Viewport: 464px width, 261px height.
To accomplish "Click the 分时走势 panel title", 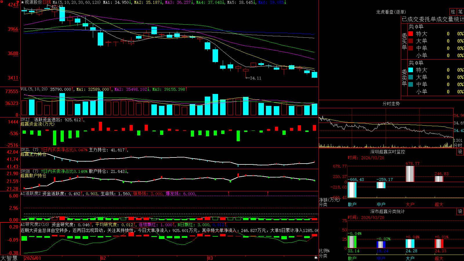I will [391, 104].
